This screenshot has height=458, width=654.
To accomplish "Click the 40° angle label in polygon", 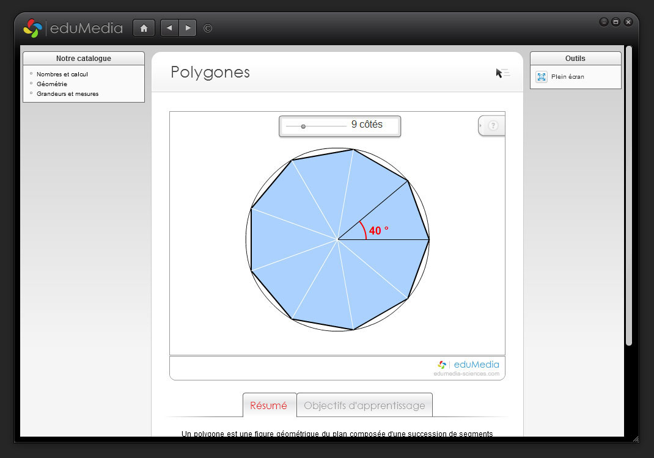I will 378,231.
